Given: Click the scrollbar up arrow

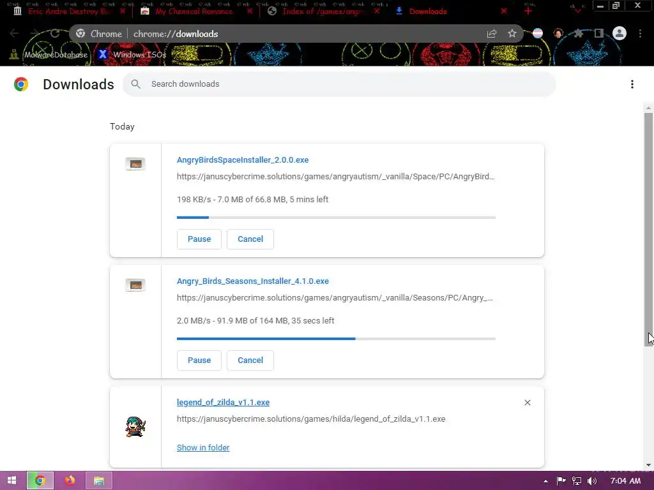Looking at the screenshot, I should (649, 108).
